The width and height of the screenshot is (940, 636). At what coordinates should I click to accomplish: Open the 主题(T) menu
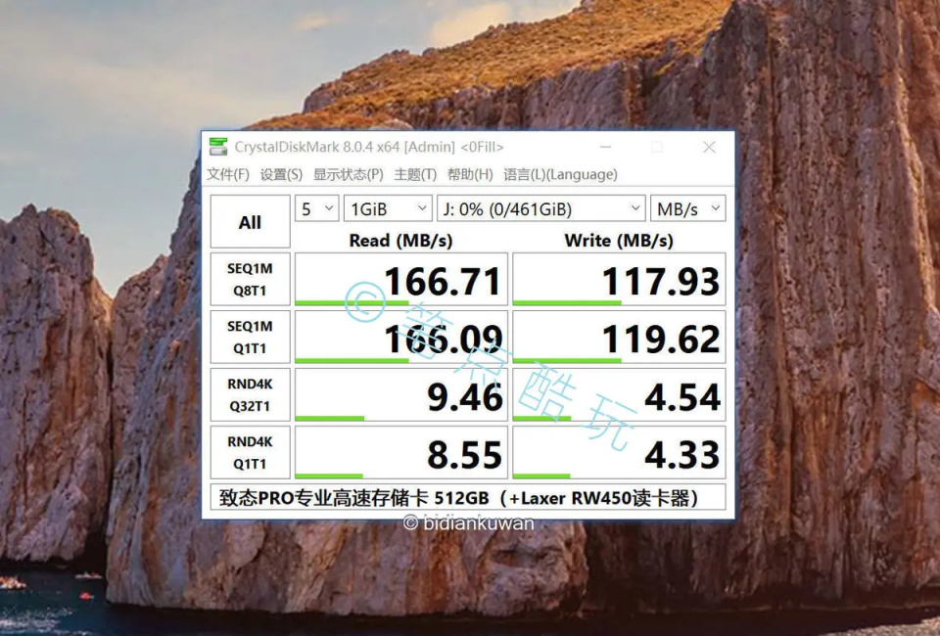[415, 174]
